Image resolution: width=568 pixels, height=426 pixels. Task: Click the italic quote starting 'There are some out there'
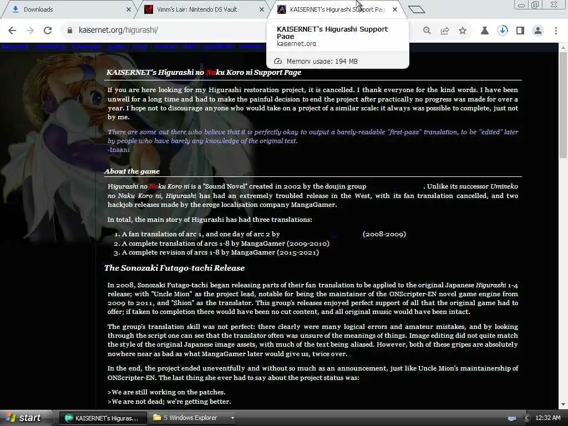[313, 136]
